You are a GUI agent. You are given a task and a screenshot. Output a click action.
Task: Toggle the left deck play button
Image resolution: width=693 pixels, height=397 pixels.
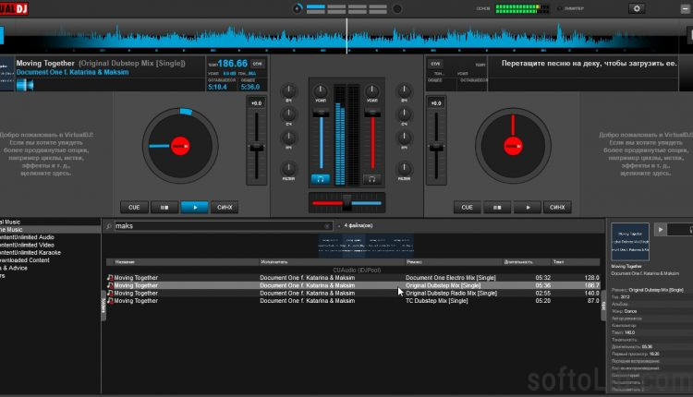(x=194, y=207)
